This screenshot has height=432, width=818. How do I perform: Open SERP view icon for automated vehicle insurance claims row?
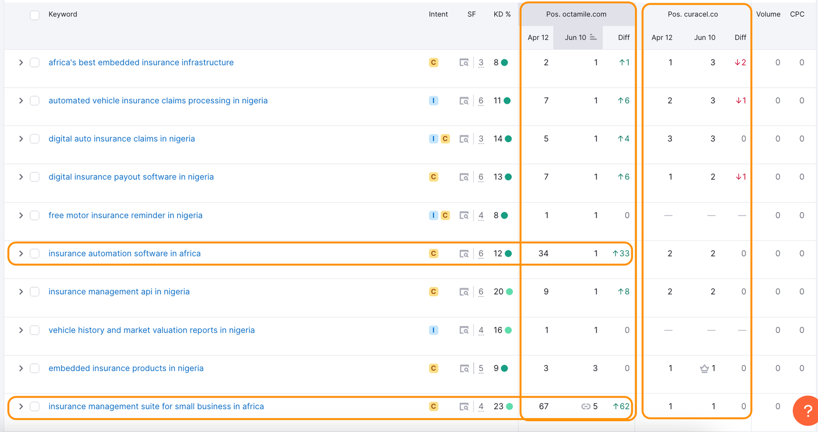pyautogui.click(x=464, y=101)
